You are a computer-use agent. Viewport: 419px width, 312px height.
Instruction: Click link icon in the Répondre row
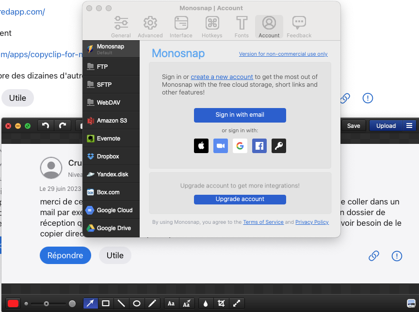374,256
